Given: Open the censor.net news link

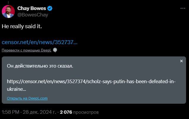Looking at the screenshot, I should point(40,42).
